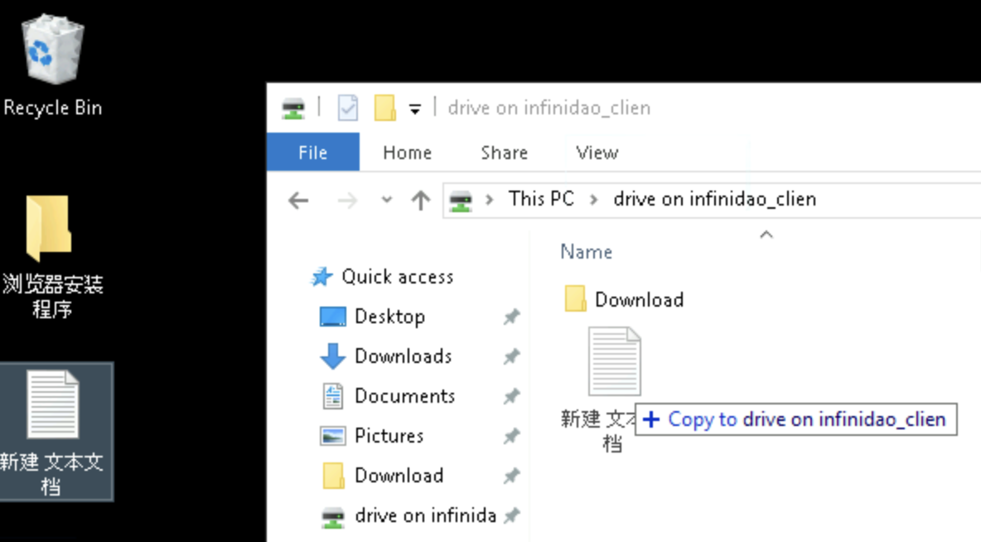The width and height of the screenshot is (981, 542).
Task: Click the Properties icon in quick access toolbar
Action: [348, 108]
